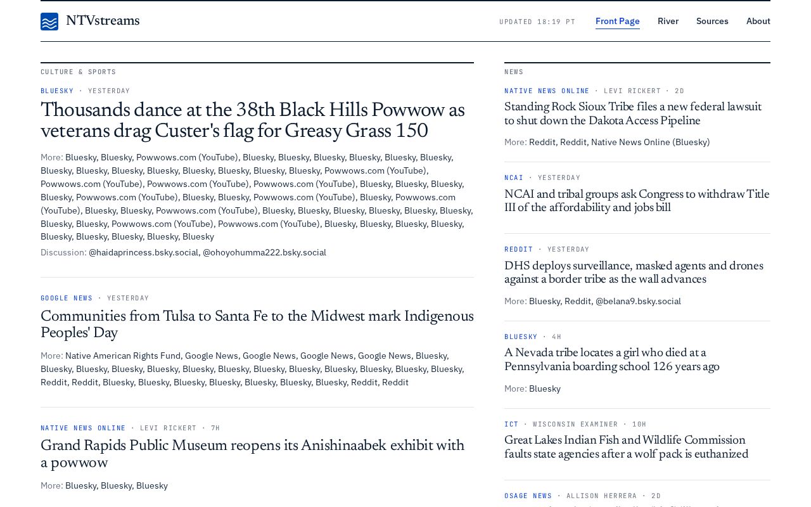Click the Osage News source label
This screenshot has height=507, width=811.
[x=528, y=496]
